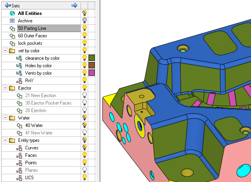Collapse the set by color folder
Viewport: 251px width, 182px height.
click(5, 51)
